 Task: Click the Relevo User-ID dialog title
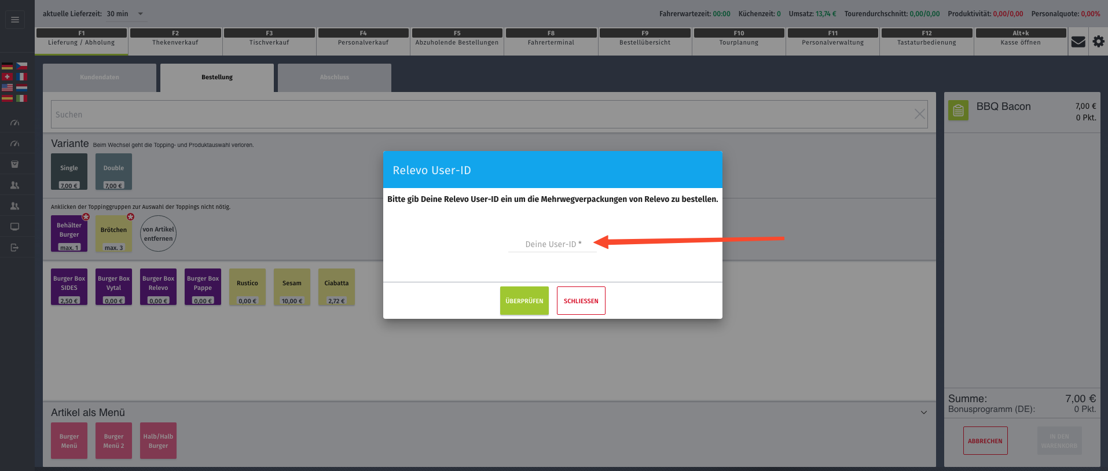432,170
